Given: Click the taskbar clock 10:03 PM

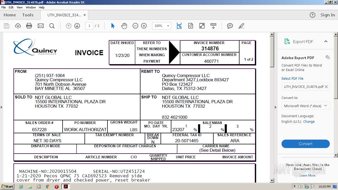Looking at the screenshot, I should pyautogui.click(x=325, y=187).
